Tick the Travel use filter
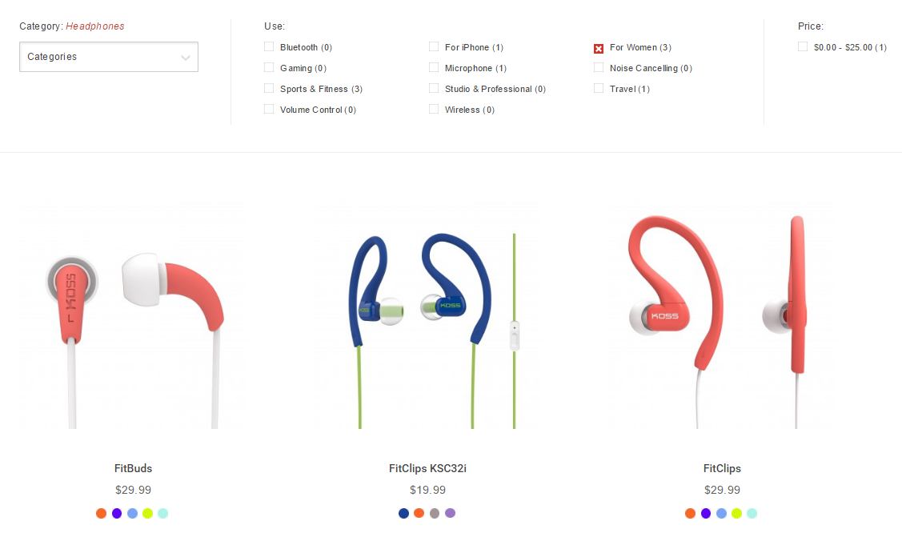902x553 pixels. coord(599,88)
